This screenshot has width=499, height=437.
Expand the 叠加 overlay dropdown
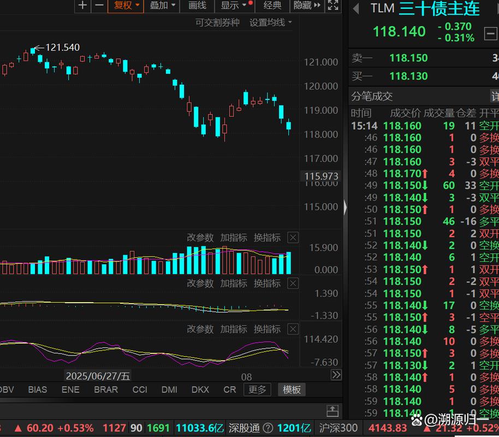coord(163,5)
